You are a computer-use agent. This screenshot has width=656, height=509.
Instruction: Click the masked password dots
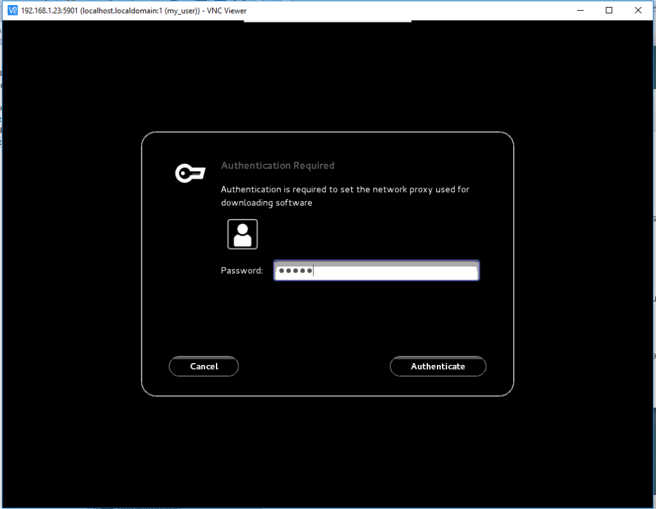[x=296, y=271]
